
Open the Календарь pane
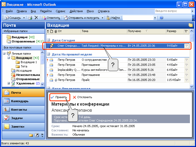(x=23, y=101)
